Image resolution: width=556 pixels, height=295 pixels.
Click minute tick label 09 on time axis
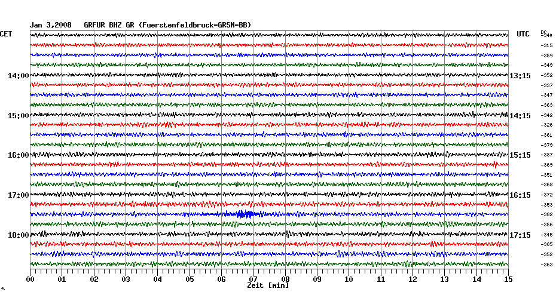(x=317, y=279)
